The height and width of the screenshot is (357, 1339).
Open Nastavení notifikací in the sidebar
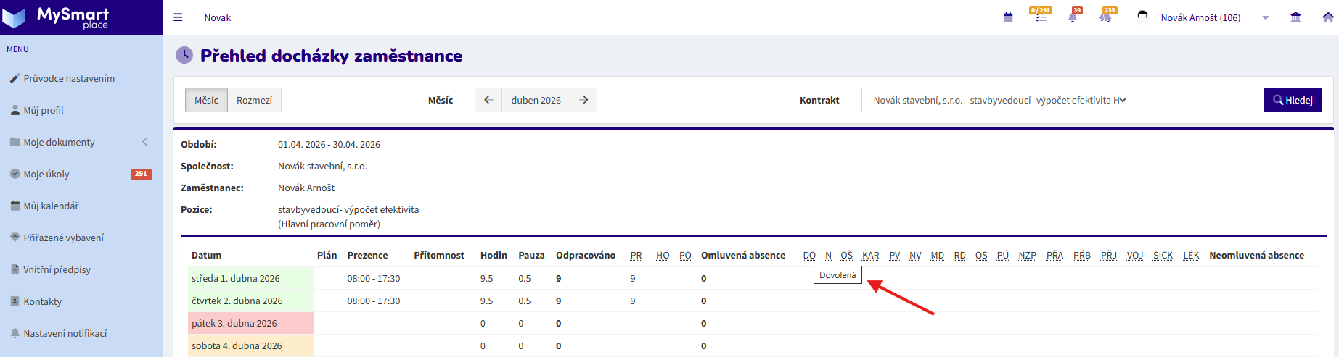65,333
